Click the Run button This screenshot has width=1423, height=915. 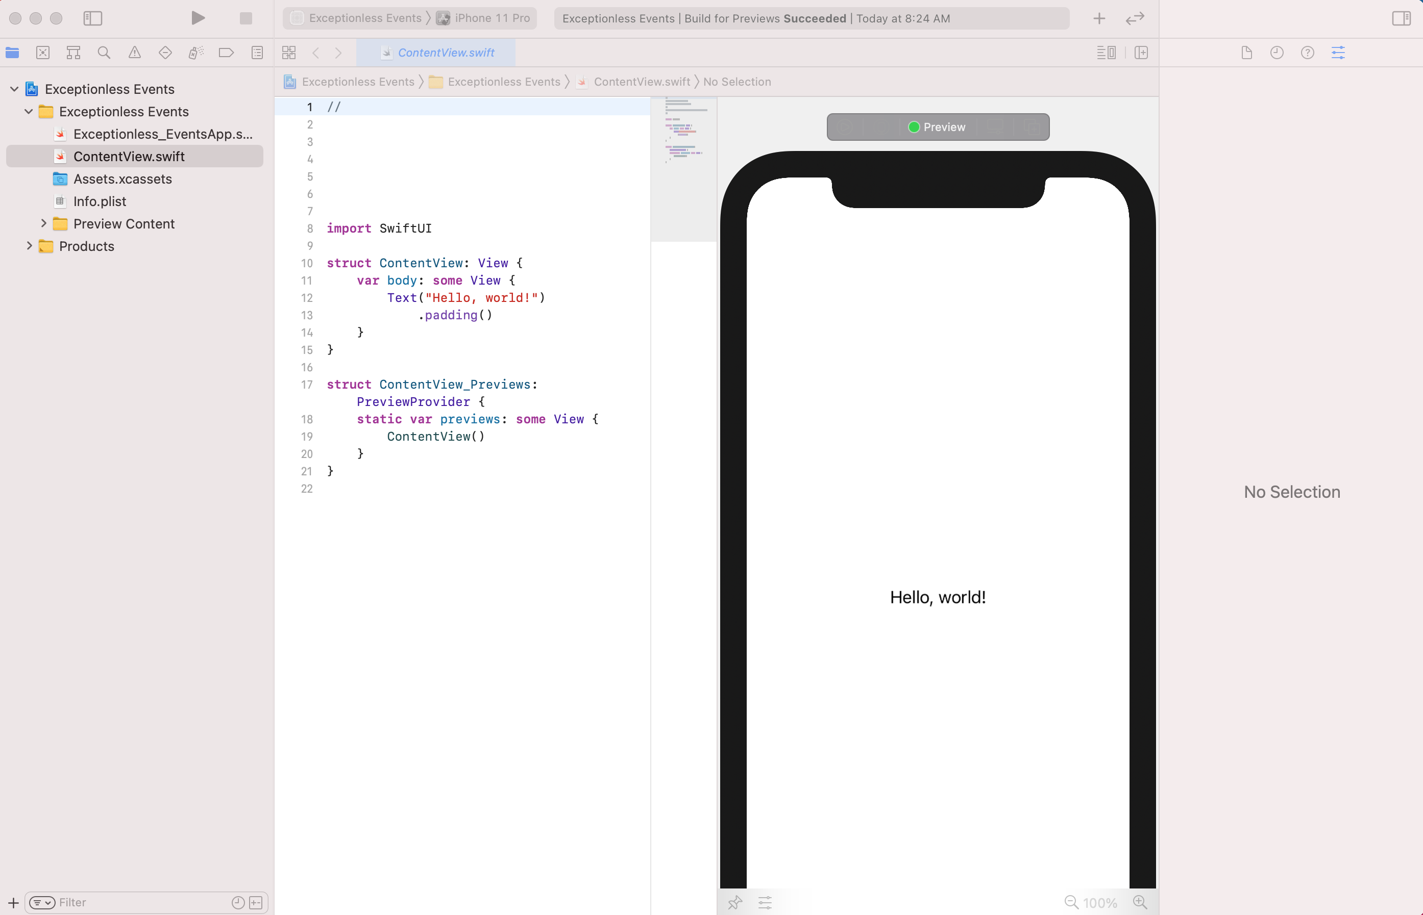coord(198,18)
